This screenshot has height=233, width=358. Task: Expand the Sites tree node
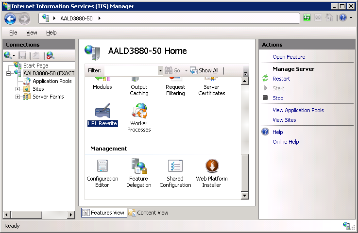(17, 89)
